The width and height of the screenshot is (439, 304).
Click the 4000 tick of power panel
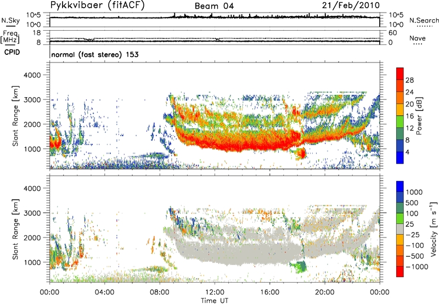click(x=32, y=75)
